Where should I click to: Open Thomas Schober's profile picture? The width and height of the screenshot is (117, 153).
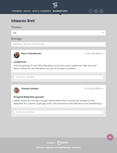(17, 90)
